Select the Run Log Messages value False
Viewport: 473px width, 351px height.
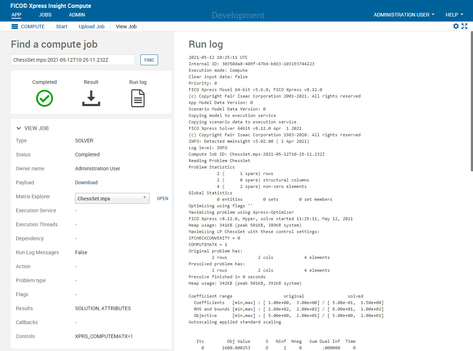point(81,252)
